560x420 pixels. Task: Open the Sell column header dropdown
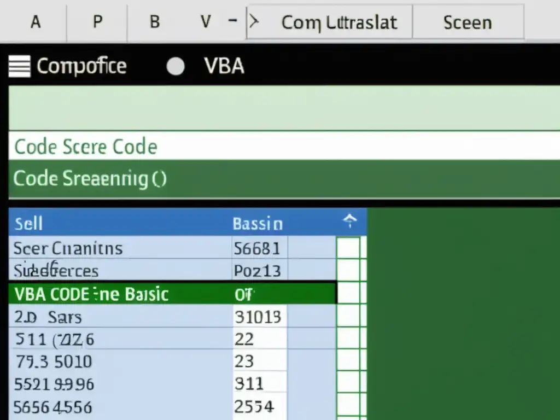coord(27,223)
